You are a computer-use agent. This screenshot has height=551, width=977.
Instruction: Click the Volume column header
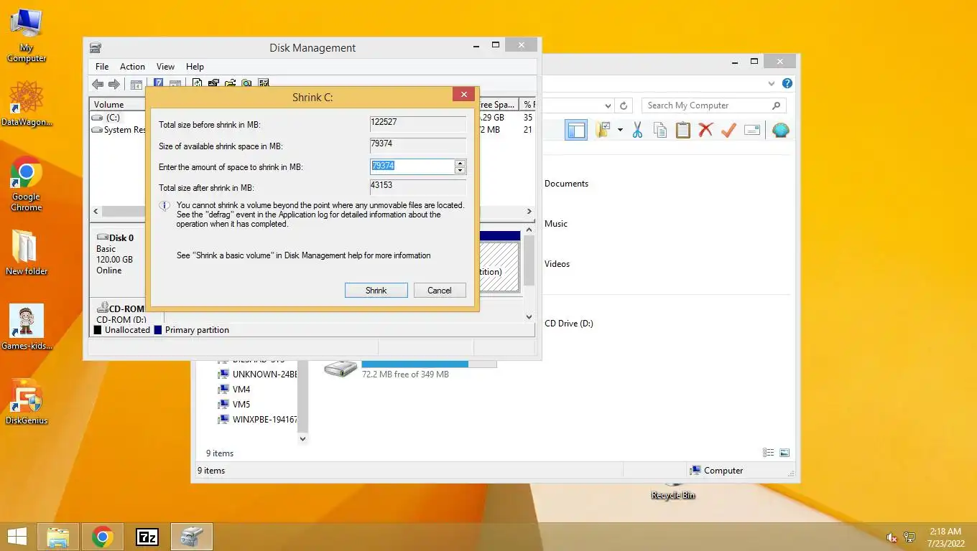(x=118, y=105)
